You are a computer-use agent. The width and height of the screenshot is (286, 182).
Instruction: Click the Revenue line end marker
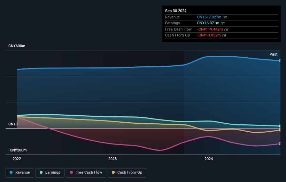(x=280, y=61)
